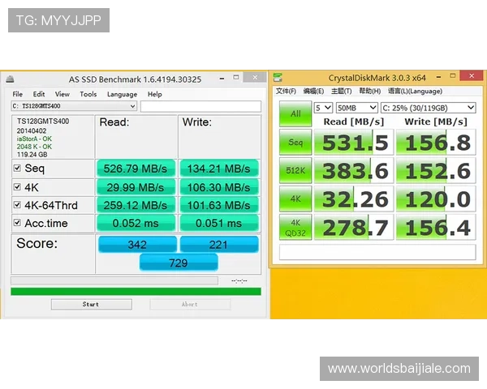Run the 512K test in CrystalDiskMark
487x389 pixels.
[295, 171]
